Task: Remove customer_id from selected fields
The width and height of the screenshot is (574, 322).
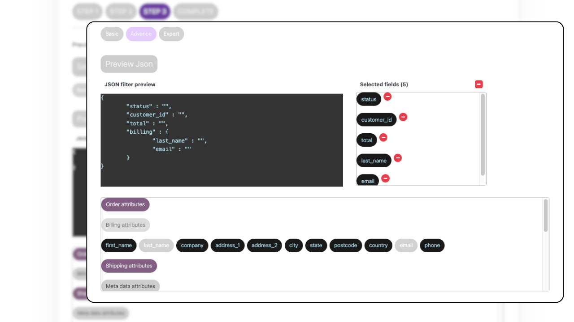Action: 403,117
